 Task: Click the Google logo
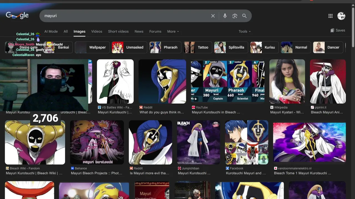(17, 15)
